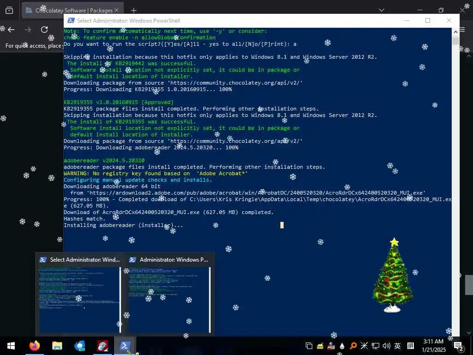This screenshot has width=473, height=355.
Task: Maximize the PowerShell window
Action: pyautogui.click(x=427, y=20)
